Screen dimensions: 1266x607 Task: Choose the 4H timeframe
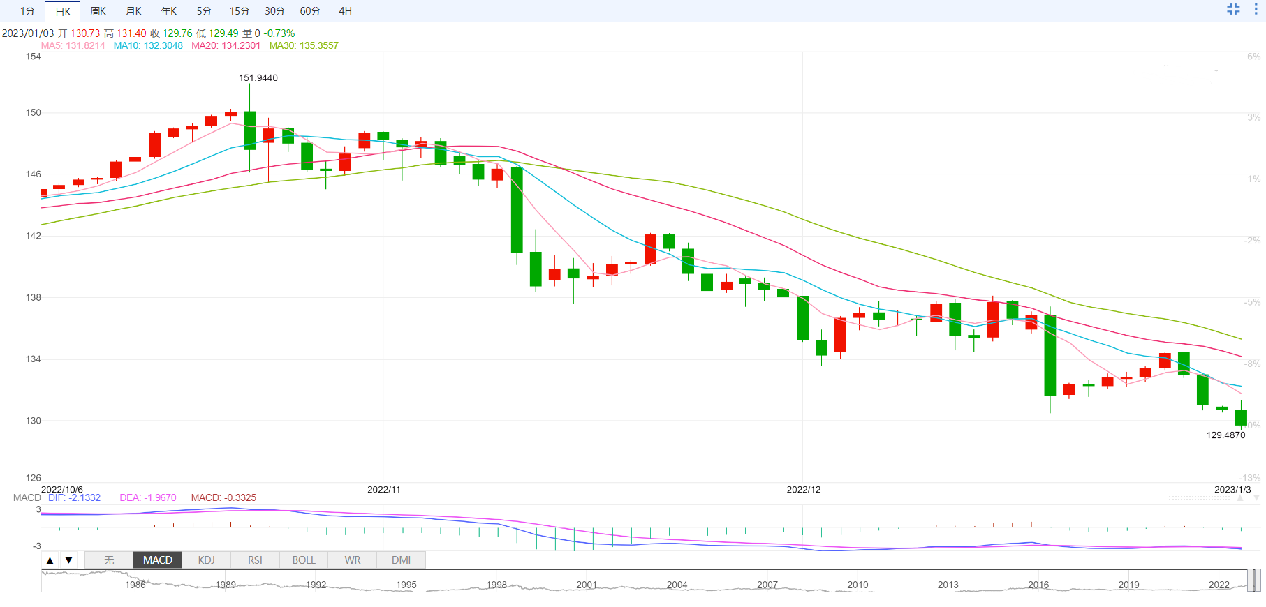[345, 11]
